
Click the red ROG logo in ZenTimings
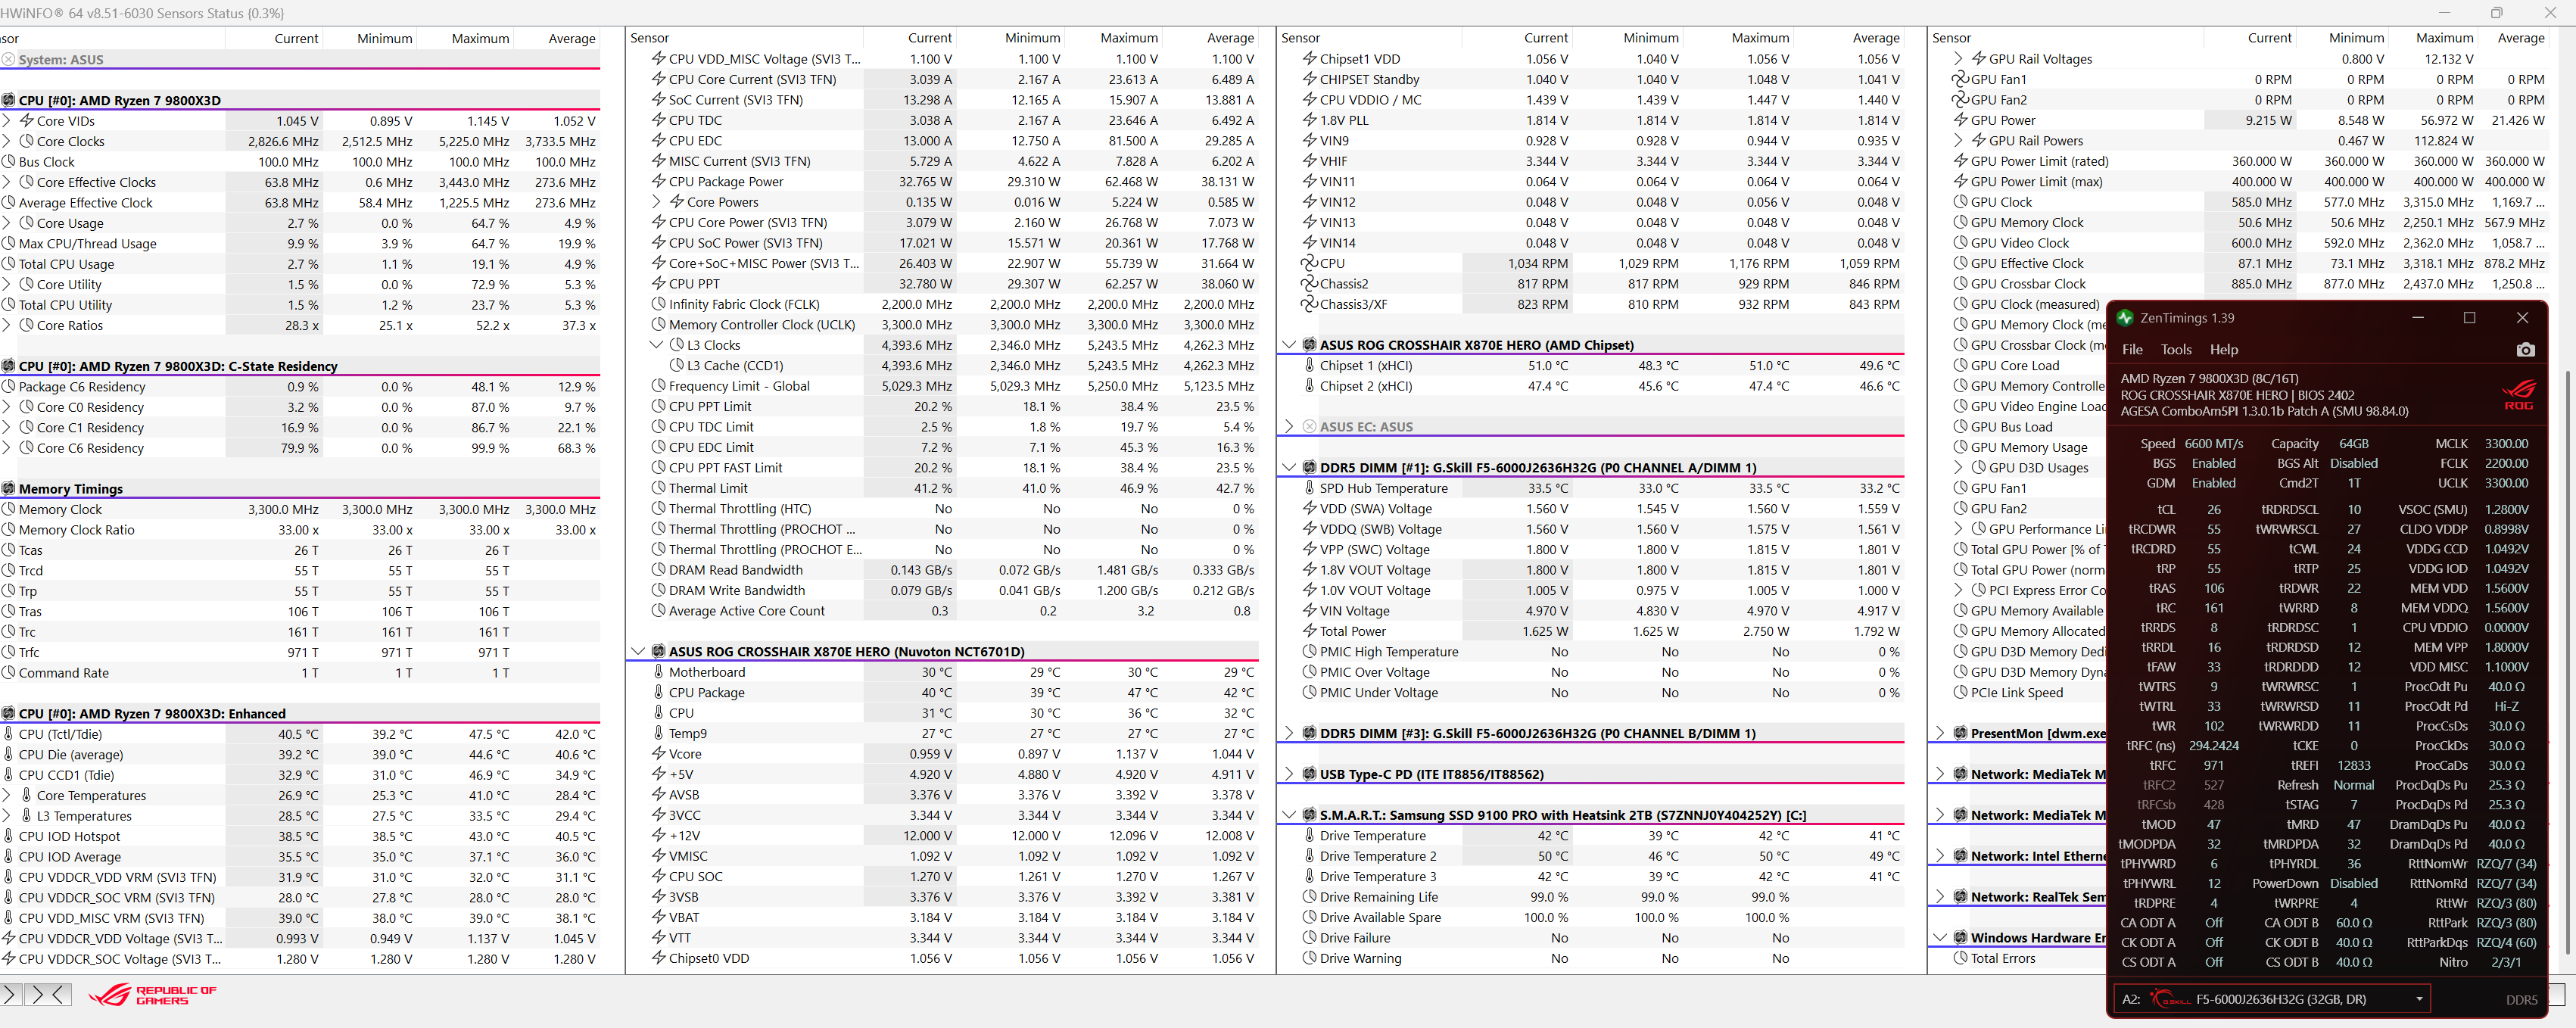(x=2518, y=394)
